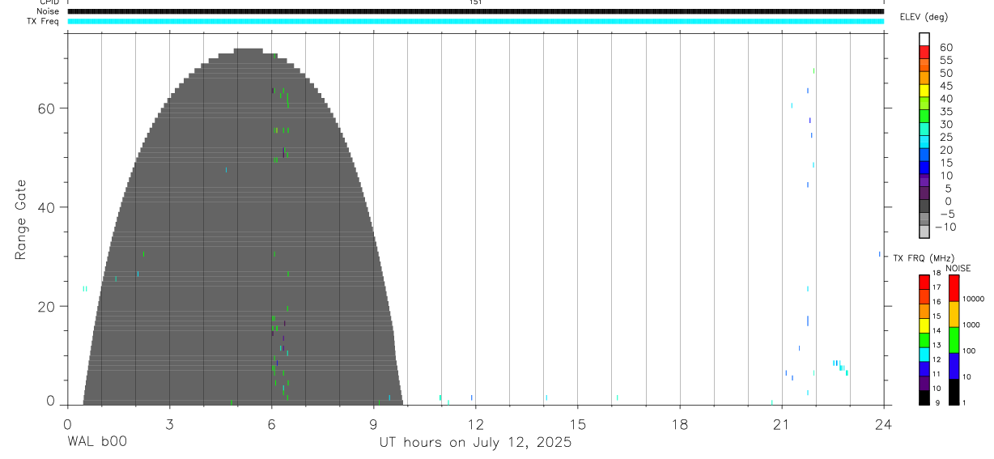994x459 pixels.
Task: Pick the green 30–35 degree elevation swatch
Action: [924, 117]
